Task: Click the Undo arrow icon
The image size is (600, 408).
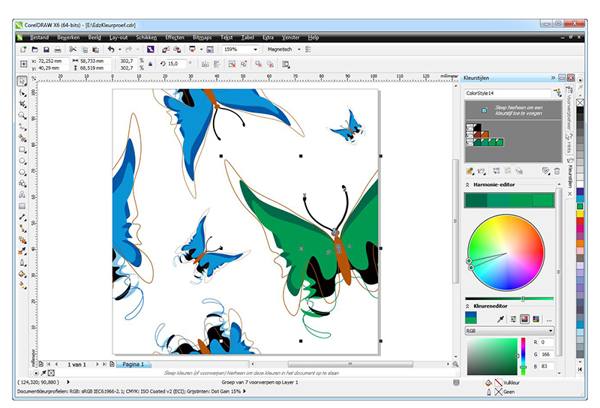Action: (x=110, y=49)
